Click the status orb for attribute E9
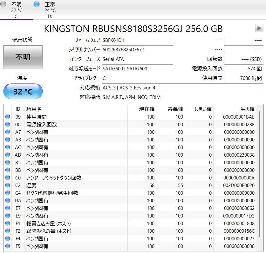266x253 pixels. (x=8, y=216)
